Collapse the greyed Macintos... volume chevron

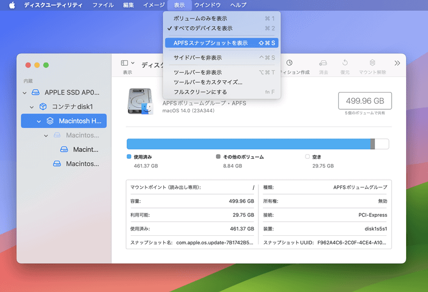point(46,136)
